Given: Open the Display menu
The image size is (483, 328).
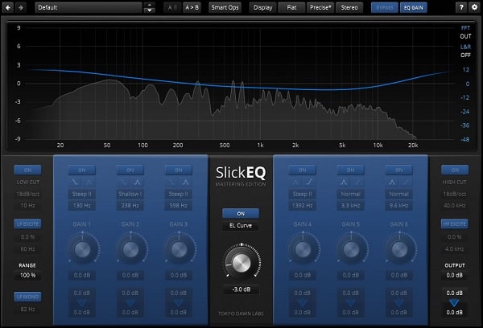Looking at the screenshot, I should pyautogui.click(x=262, y=7).
